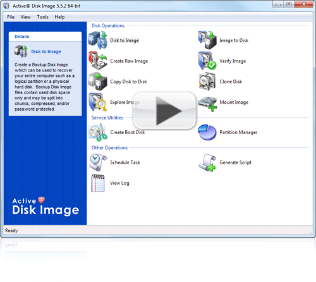Click the Generate Script icon
This screenshot has width=316, height=282.
(207, 162)
